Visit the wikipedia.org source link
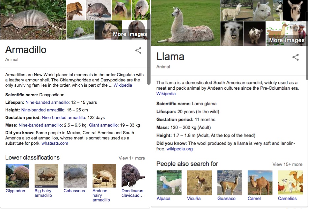309x209 pixels. pyautogui.click(x=180, y=149)
